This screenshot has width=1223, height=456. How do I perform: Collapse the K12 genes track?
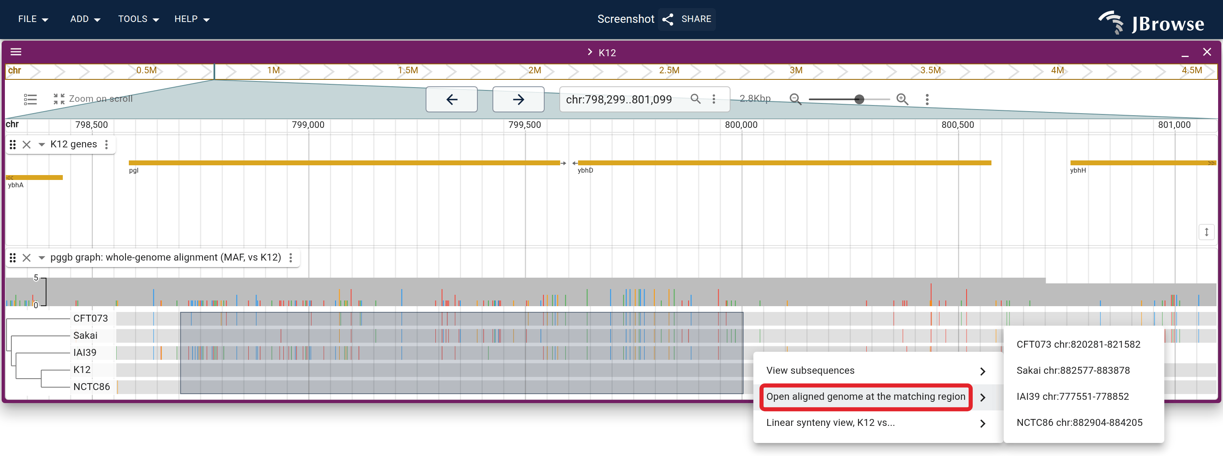coord(42,145)
